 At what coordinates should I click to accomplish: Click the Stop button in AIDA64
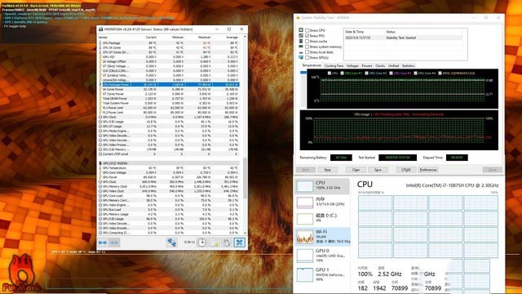[x=328, y=170]
